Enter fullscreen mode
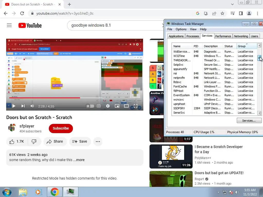The height and width of the screenshot is (197, 263). tap(136, 106)
